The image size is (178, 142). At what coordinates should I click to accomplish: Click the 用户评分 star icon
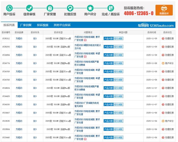tap(90, 8)
